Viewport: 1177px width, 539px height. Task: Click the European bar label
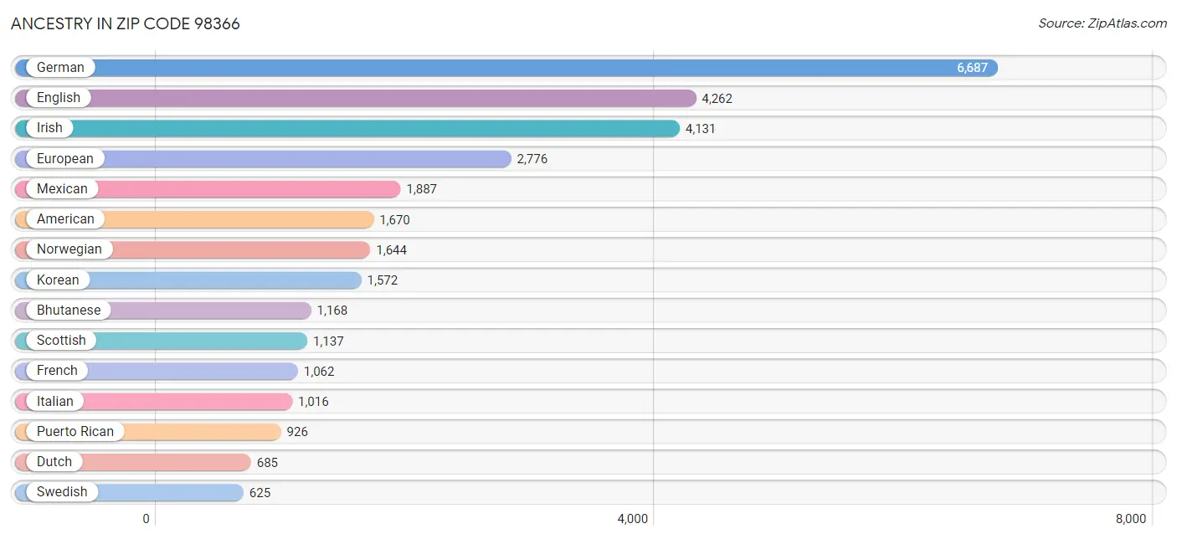(x=65, y=158)
